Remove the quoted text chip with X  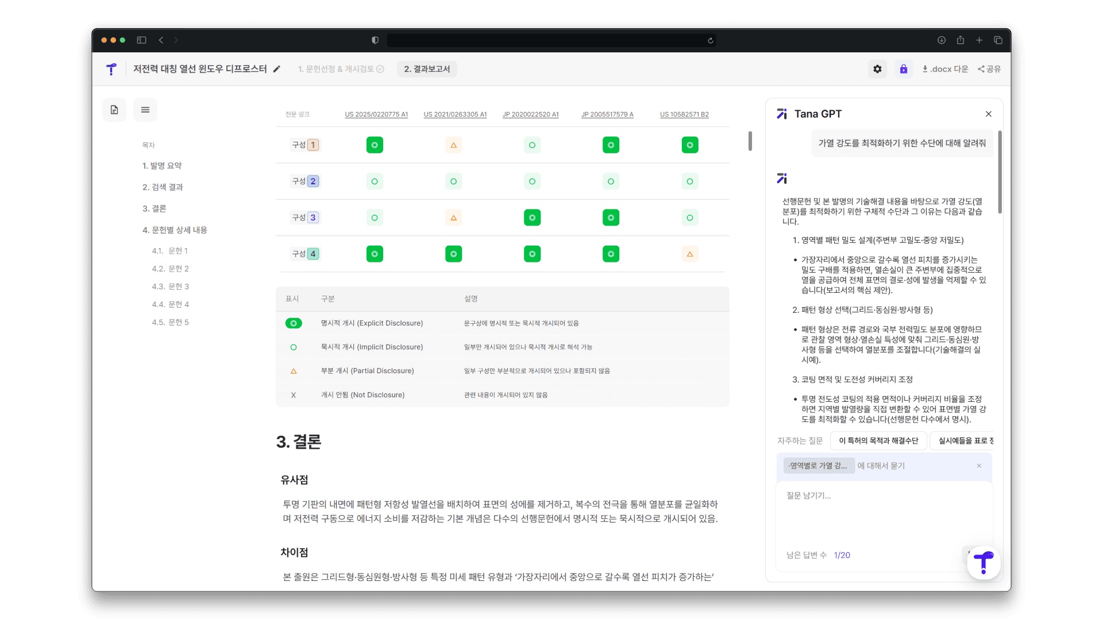tap(979, 466)
